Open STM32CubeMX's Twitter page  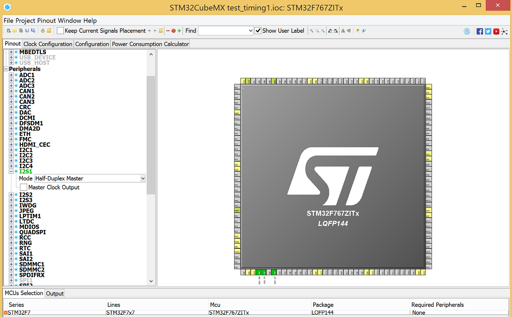[487, 31]
